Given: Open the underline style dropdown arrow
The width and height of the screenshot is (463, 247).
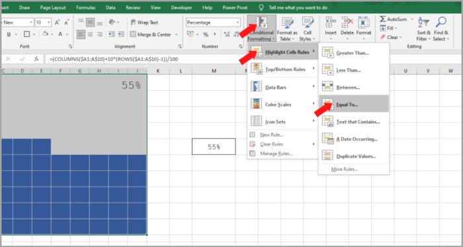Looking at the screenshot, I should pyautogui.click(x=17, y=34).
